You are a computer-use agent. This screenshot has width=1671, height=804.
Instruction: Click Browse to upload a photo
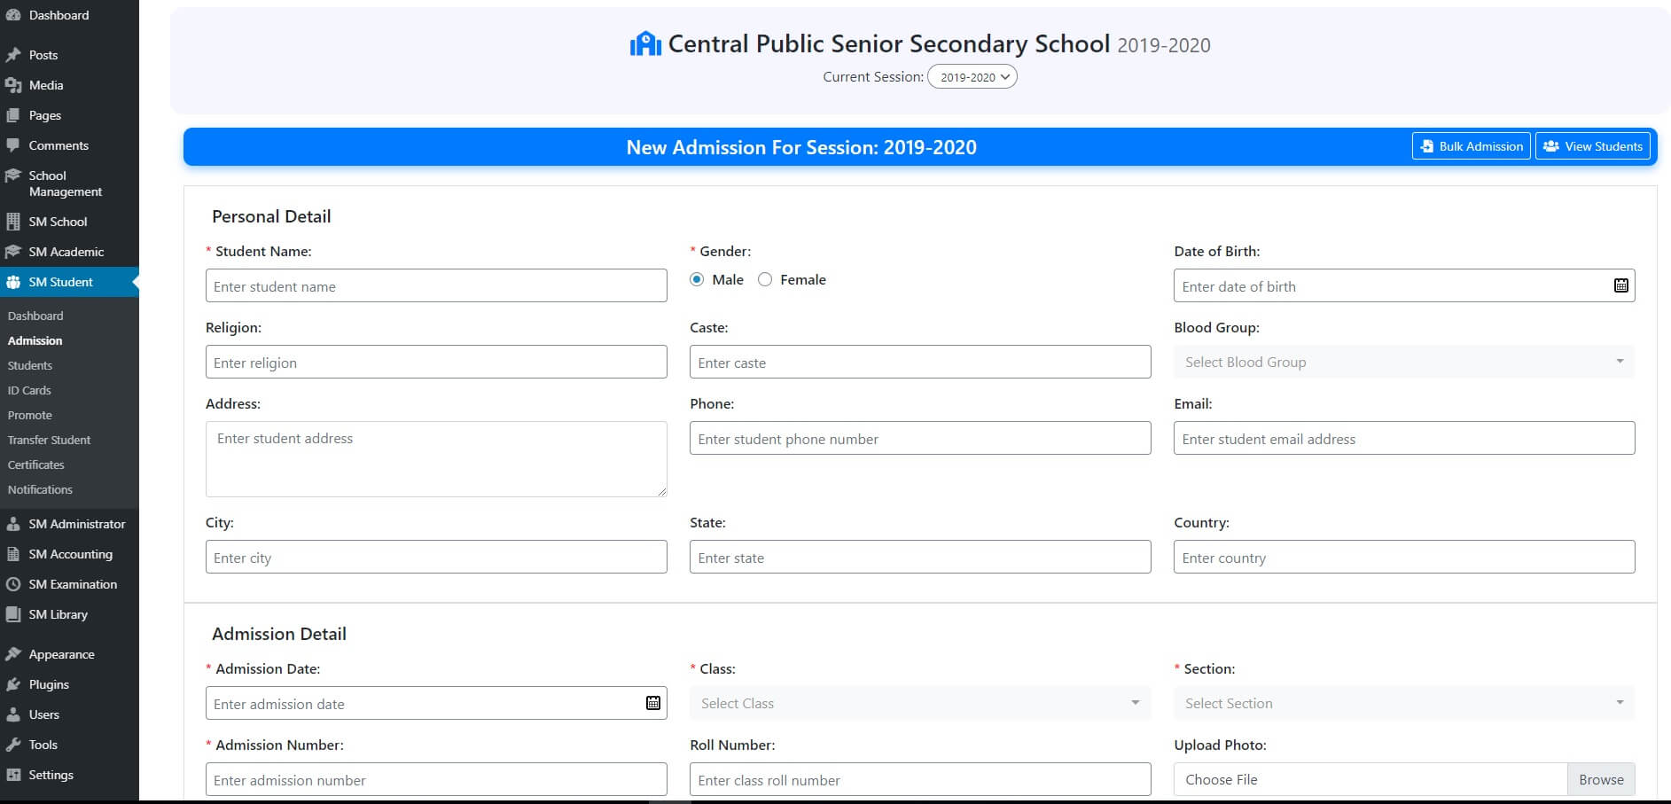[x=1600, y=779]
